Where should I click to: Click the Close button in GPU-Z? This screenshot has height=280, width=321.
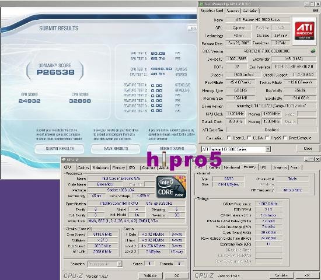coord(308,149)
